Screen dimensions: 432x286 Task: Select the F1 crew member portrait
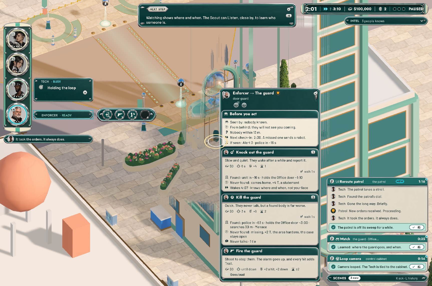click(x=18, y=39)
